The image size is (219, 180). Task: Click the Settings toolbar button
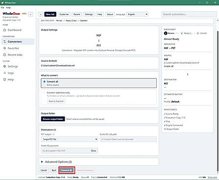coord(89,14)
